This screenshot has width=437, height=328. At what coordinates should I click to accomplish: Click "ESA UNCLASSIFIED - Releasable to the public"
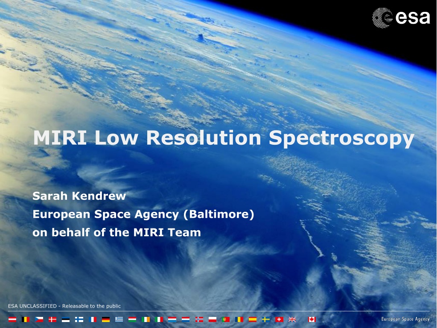click(x=64, y=306)
